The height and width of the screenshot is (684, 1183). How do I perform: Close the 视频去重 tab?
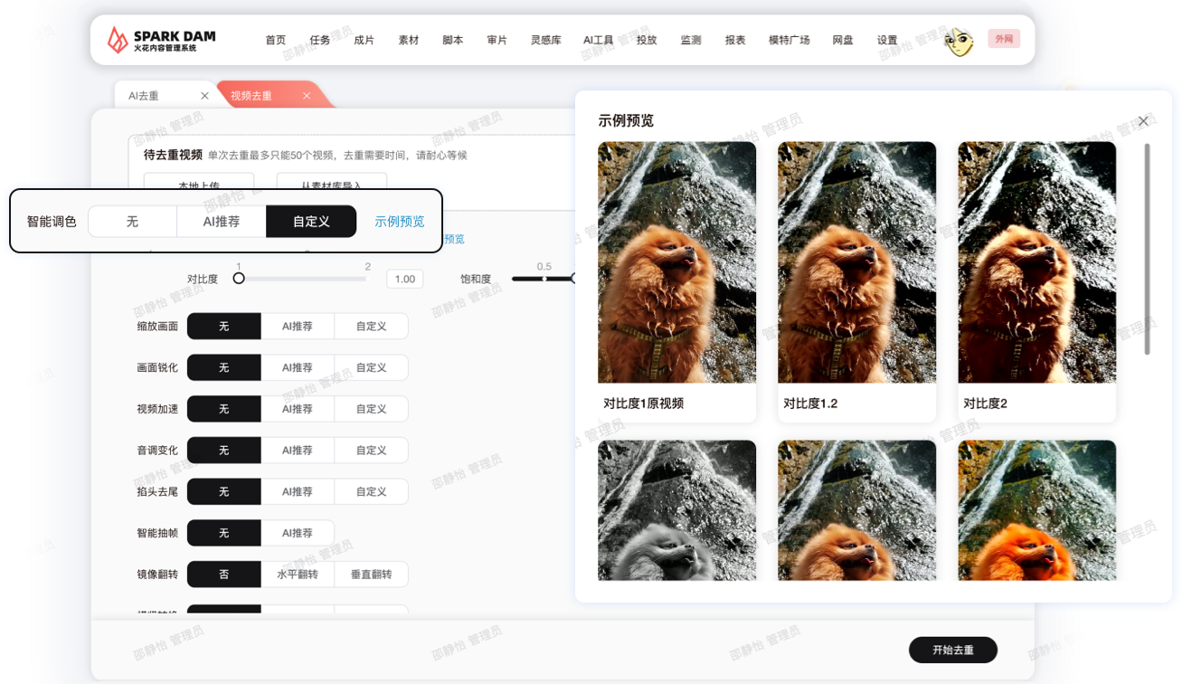tap(307, 96)
